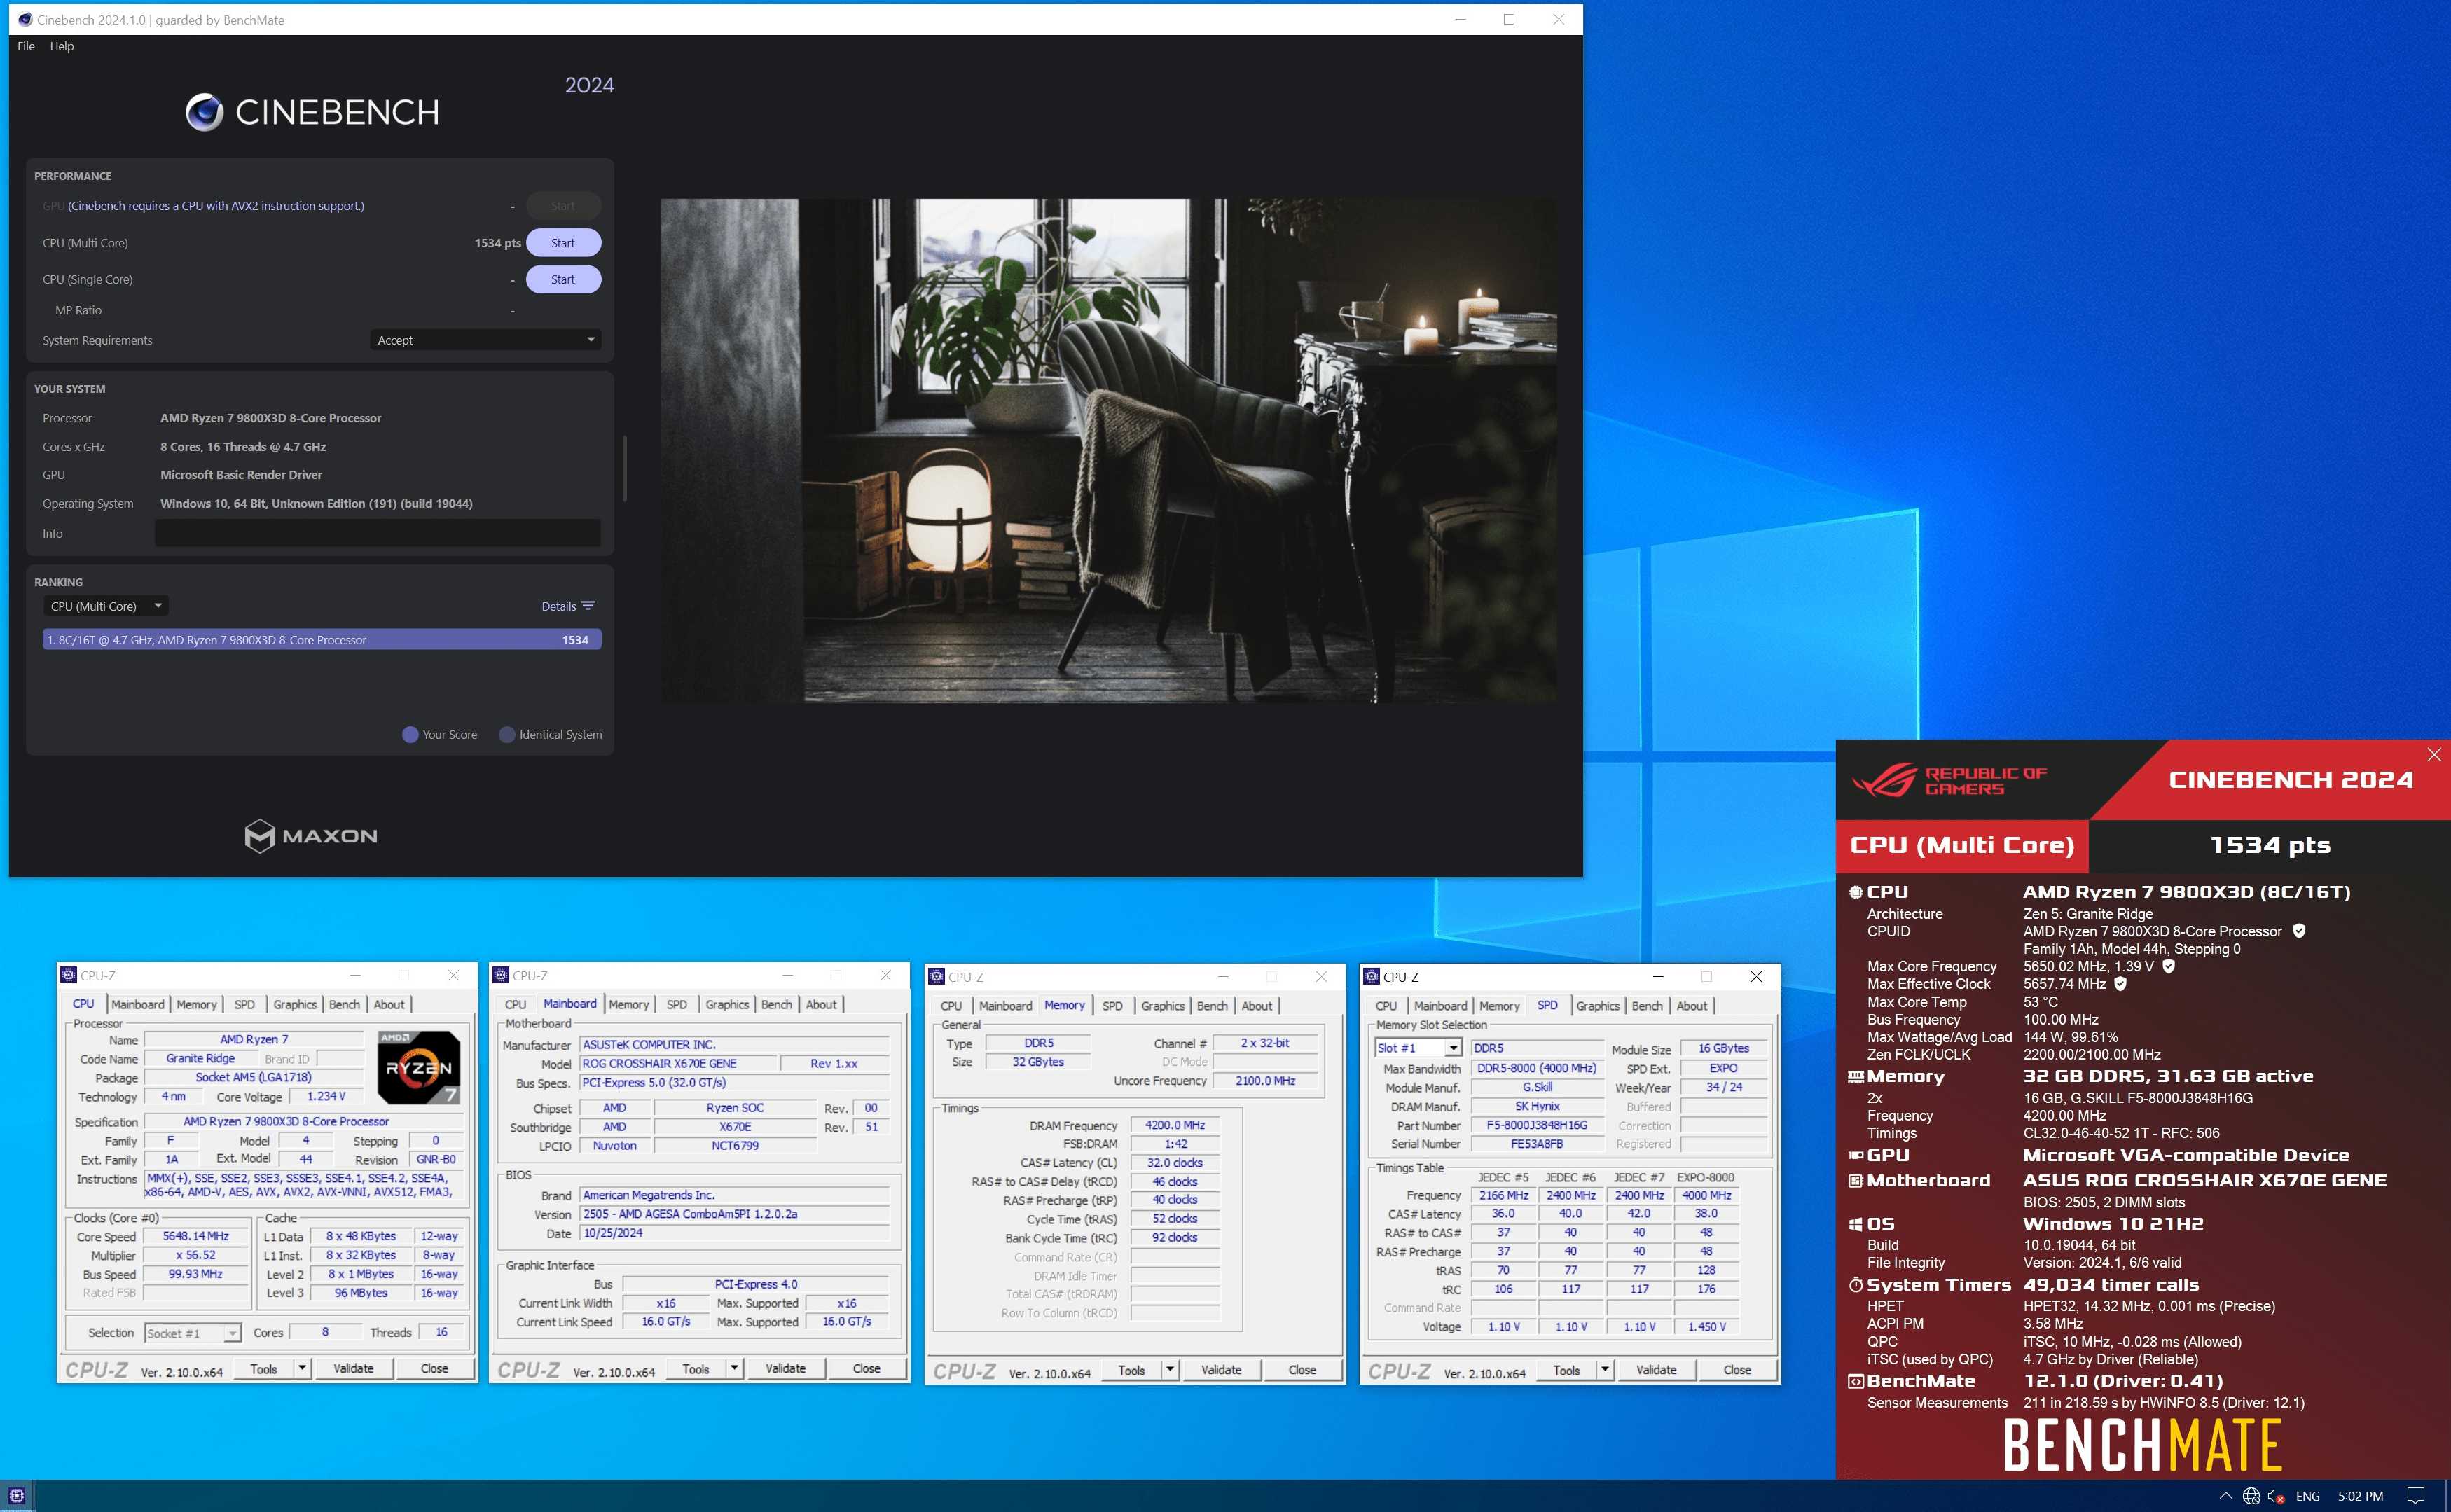The width and height of the screenshot is (2451, 1512).
Task: Open BenchMate from the taskbar icon
Action: point(16,1496)
